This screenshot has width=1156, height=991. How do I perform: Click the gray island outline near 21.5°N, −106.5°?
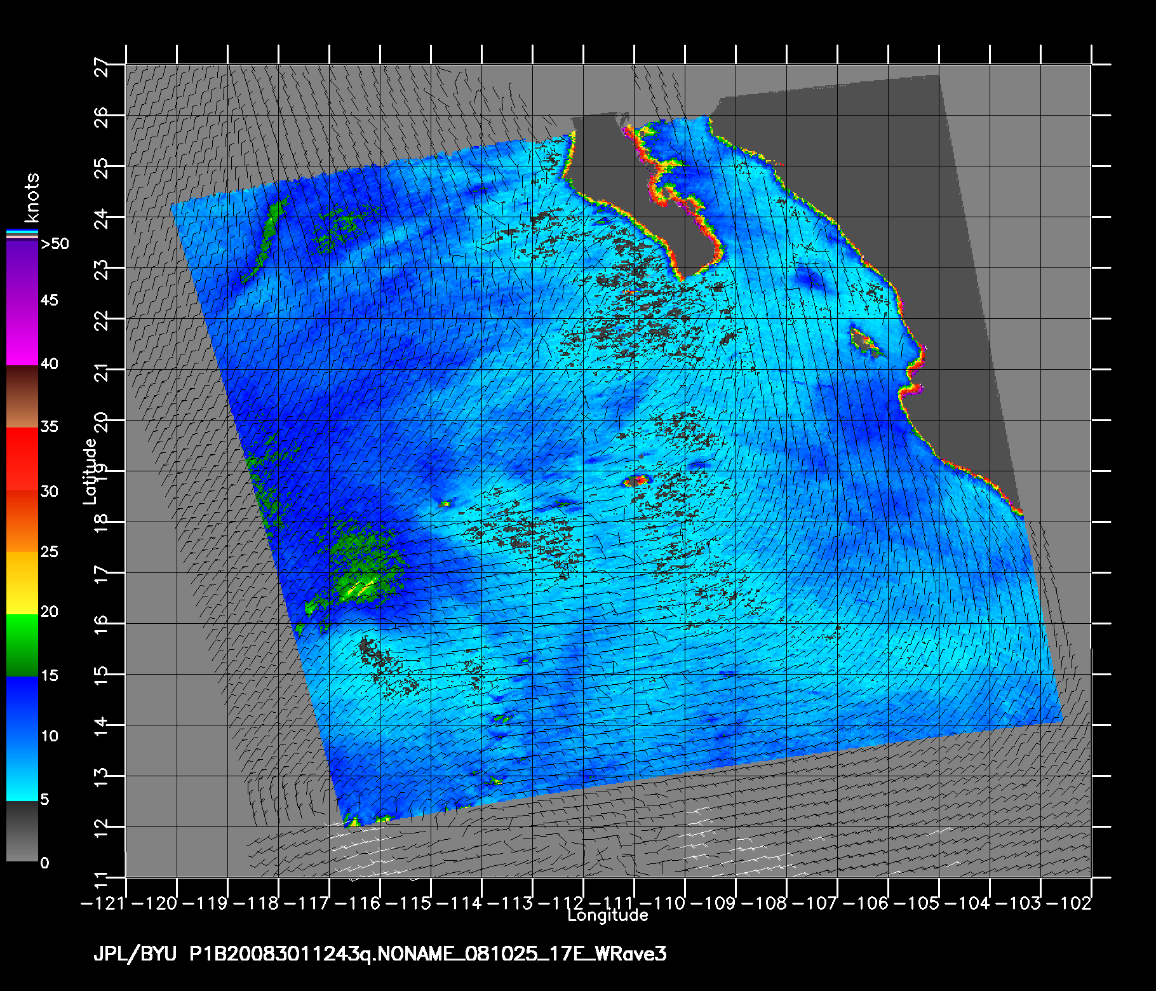coord(865,342)
